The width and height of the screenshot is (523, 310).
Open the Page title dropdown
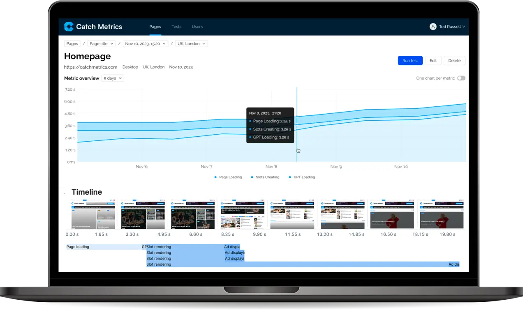tap(101, 44)
